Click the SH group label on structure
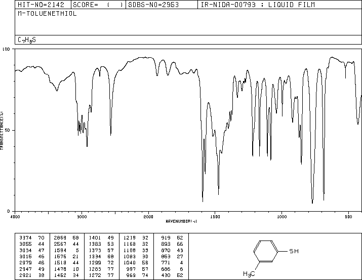 tap(294, 251)
